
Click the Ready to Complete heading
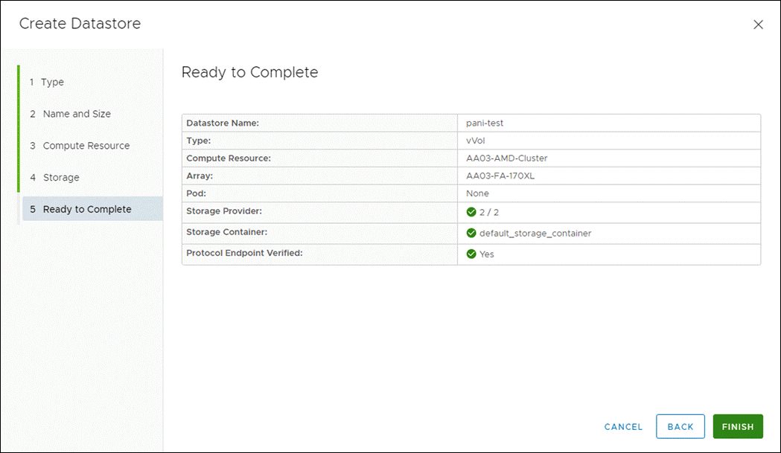point(249,72)
